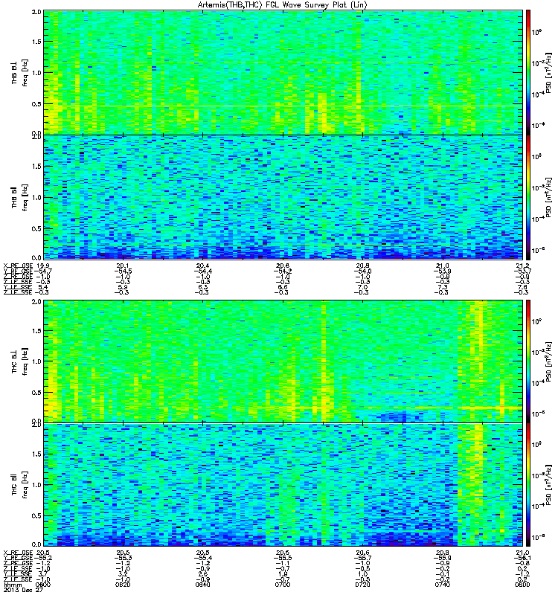Click the color bar beside THB B∥ panel
The image size is (558, 595).
click(527, 197)
